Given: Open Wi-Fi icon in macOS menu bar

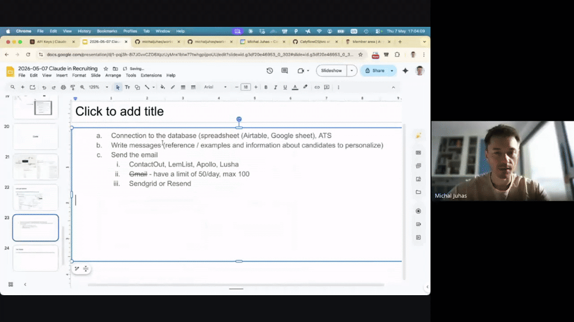Looking at the screenshot, I should [x=319, y=31].
